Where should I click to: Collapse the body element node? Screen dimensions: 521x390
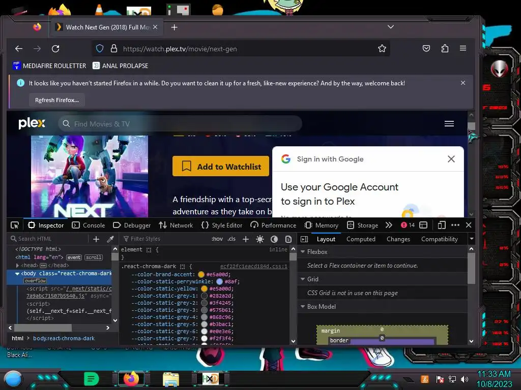pos(17,274)
